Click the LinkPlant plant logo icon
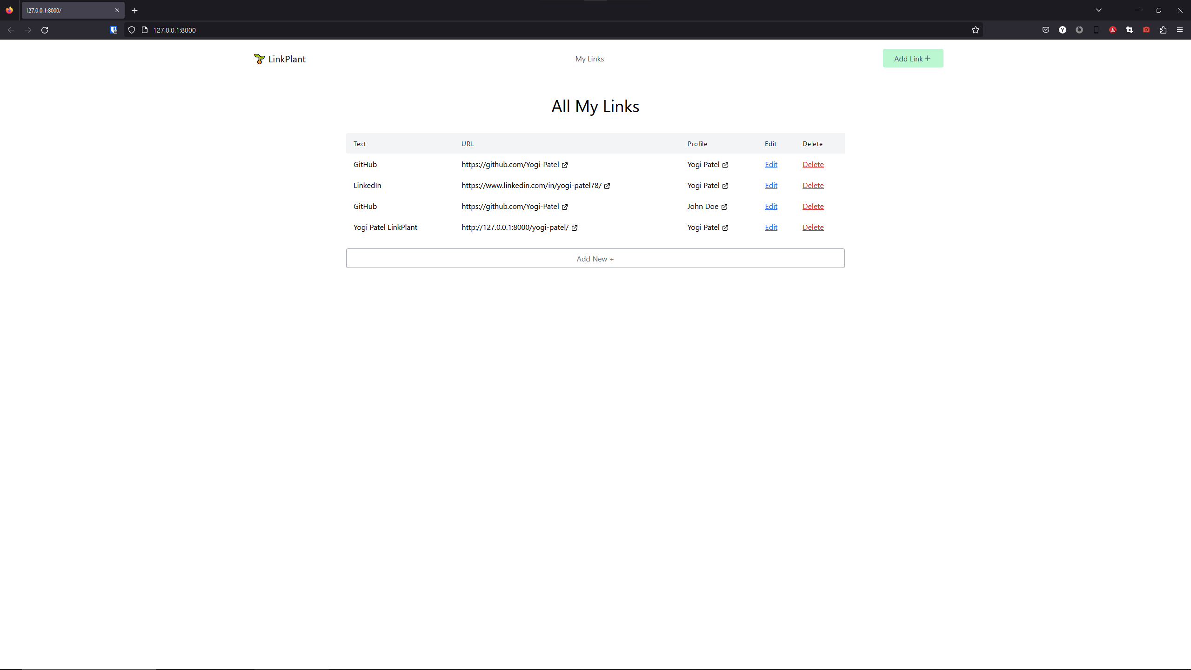Viewport: 1191px width, 670px height. (259, 59)
